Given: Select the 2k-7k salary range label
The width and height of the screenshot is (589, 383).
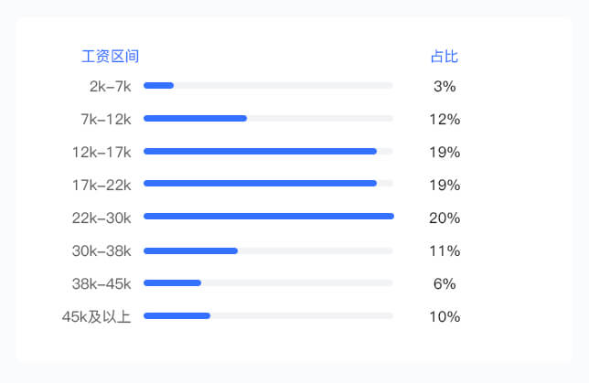Looking at the screenshot, I should (110, 86).
